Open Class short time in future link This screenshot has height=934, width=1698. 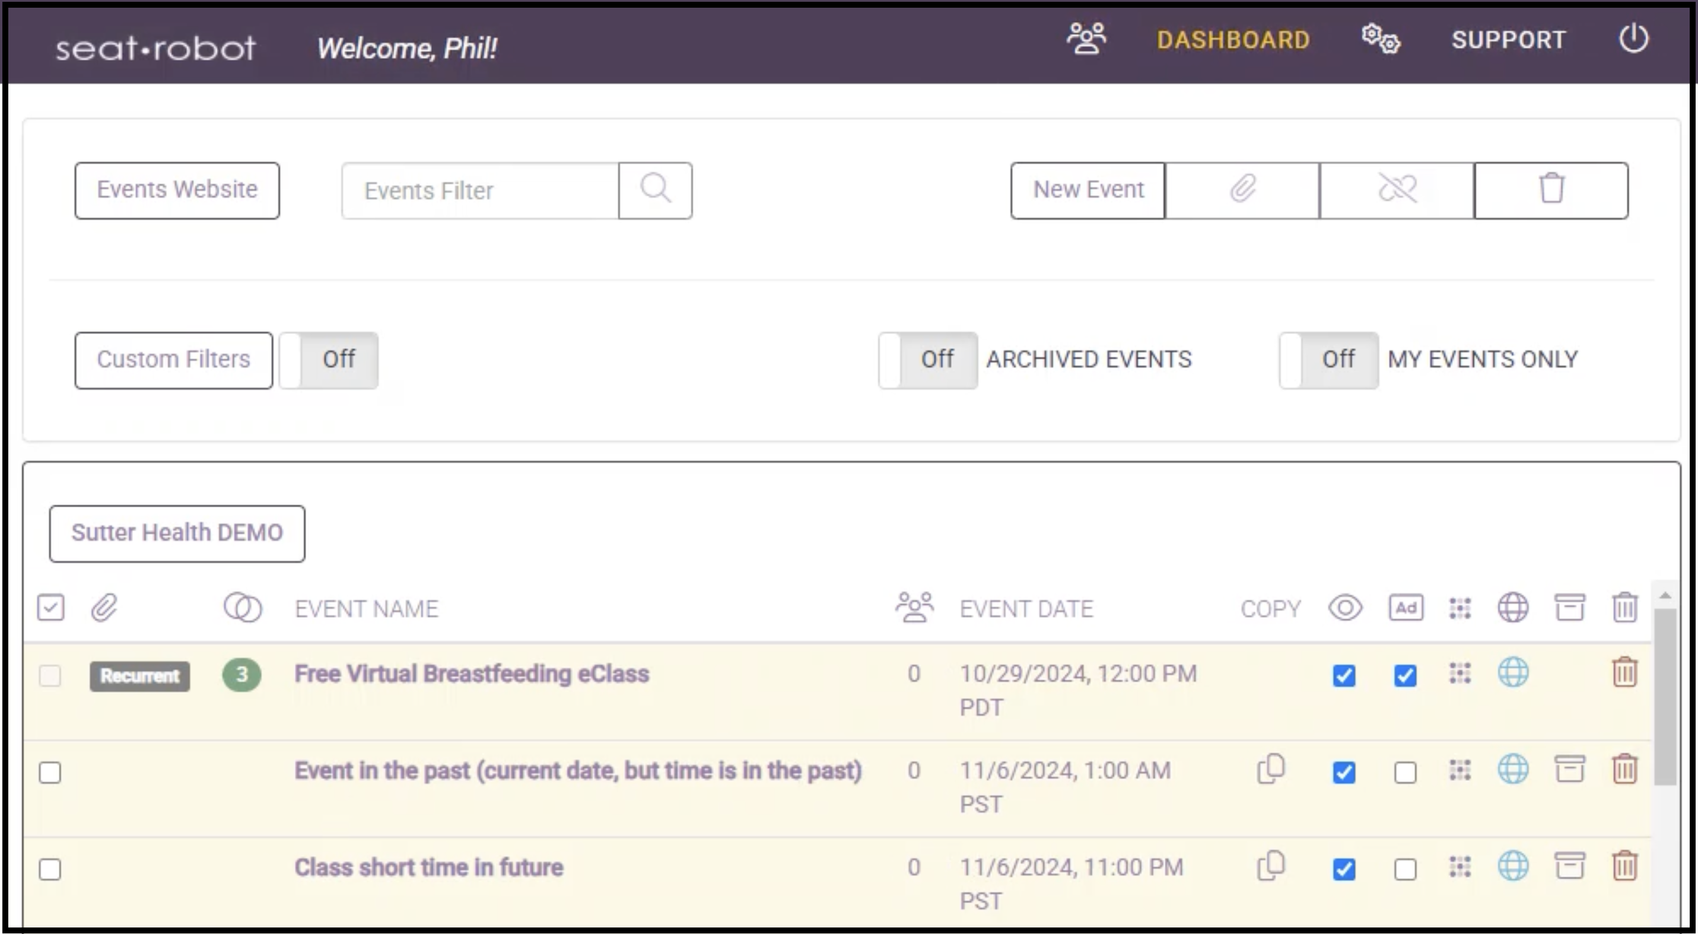pos(429,868)
